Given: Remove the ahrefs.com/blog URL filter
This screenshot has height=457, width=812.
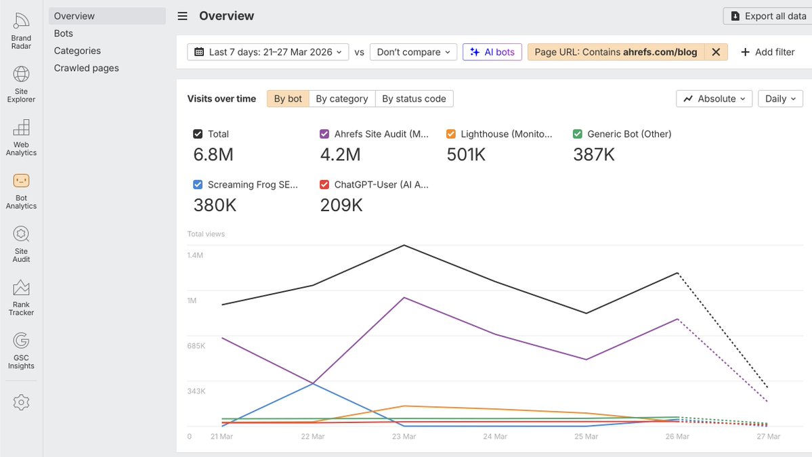Looking at the screenshot, I should coord(716,51).
